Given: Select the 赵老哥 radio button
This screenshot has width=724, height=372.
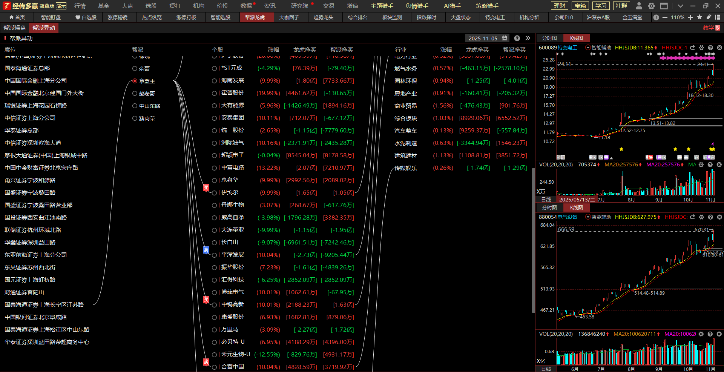Looking at the screenshot, I should (135, 94).
